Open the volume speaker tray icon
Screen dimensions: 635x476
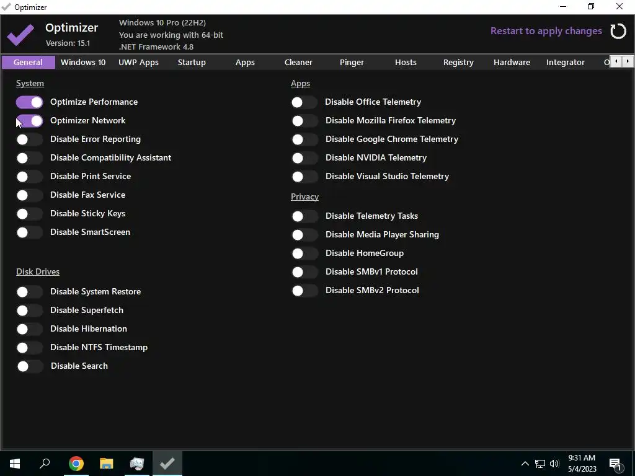(554, 464)
